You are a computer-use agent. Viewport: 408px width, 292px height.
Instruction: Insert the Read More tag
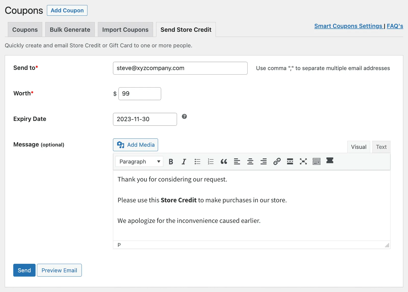[290, 162]
